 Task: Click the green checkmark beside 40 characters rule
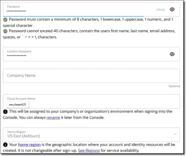pyautogui.click(x=5, y=31)
